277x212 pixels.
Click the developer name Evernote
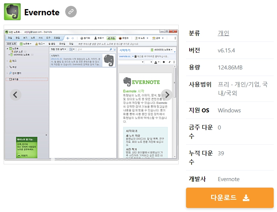229,179
